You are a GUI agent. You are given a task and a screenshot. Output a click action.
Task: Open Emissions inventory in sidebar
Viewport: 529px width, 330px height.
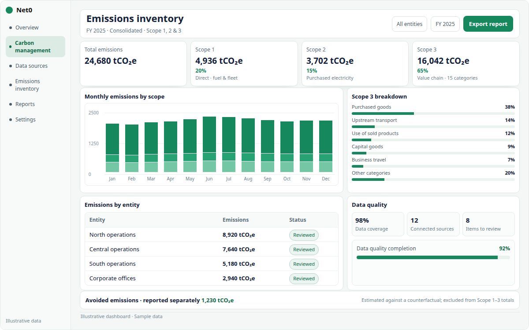pyautogui.click(x=35, y=85)
